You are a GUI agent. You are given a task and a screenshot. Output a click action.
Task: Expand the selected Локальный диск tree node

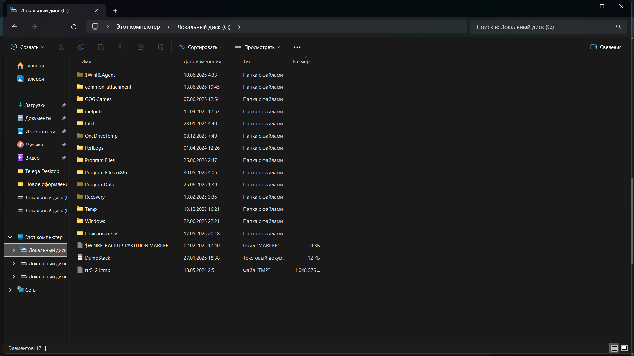pyautogui.click(x=14, y=250)
